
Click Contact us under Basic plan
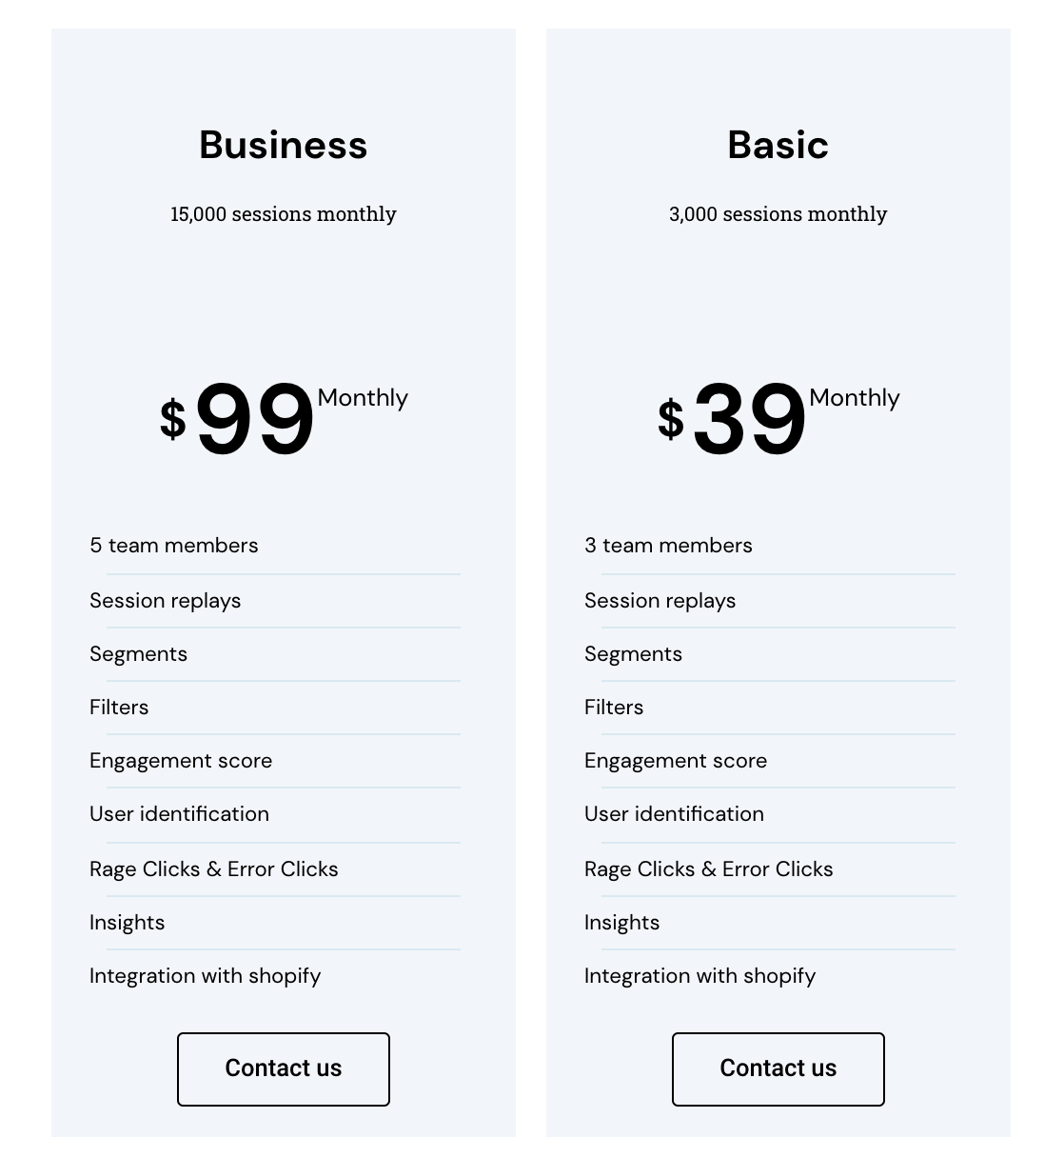(x=778, y=1068)
